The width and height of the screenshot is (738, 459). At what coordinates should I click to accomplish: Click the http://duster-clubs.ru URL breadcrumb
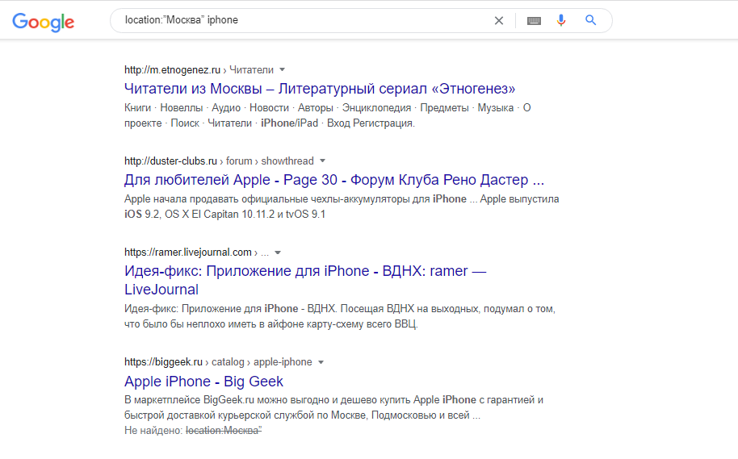point(170,161)
